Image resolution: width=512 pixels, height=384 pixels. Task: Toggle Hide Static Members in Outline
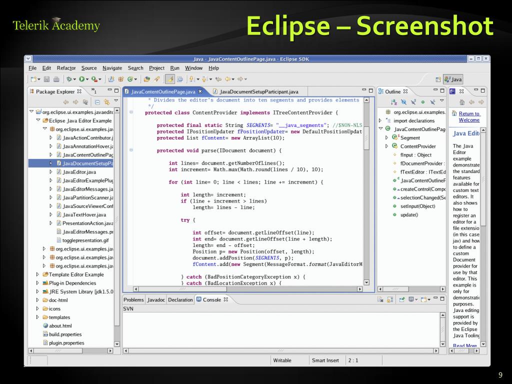(413, 102)
